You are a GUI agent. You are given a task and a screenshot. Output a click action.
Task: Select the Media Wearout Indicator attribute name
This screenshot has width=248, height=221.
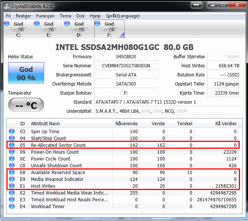click(x=57, y=179)
